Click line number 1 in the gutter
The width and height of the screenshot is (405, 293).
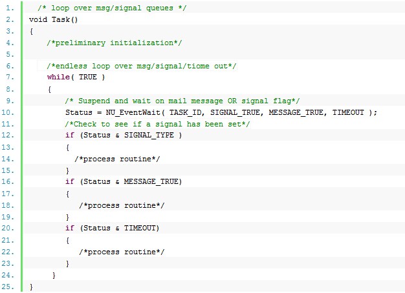point(10,8)
